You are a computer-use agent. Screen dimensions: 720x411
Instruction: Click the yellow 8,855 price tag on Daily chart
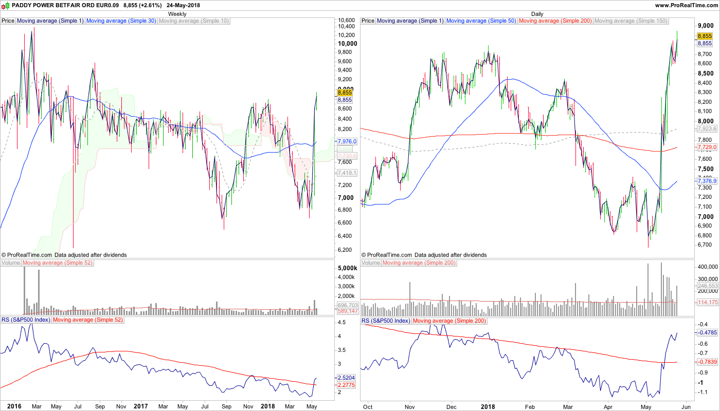point(705,36)
